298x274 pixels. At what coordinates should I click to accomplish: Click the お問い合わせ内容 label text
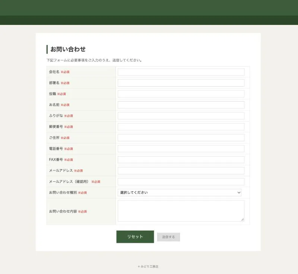pos(63,212)
